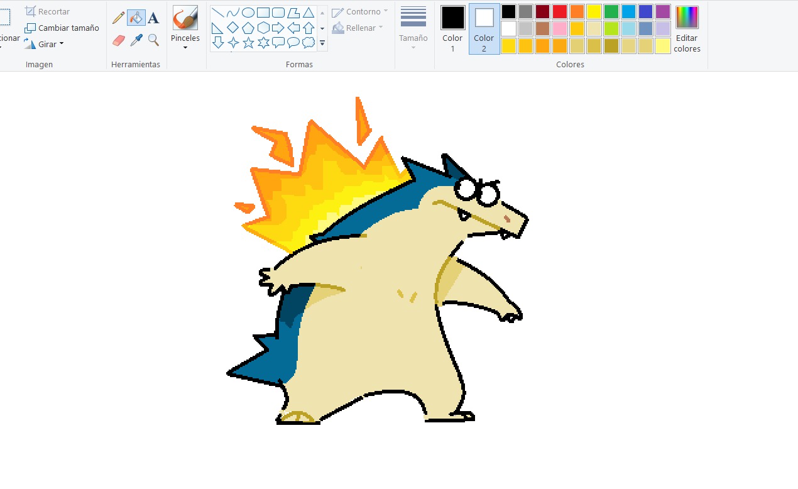Screen dimensions: 798x489
Task: Activate the Color picker eyedropper
Action: pyautogui.click(x=136, y=40)
